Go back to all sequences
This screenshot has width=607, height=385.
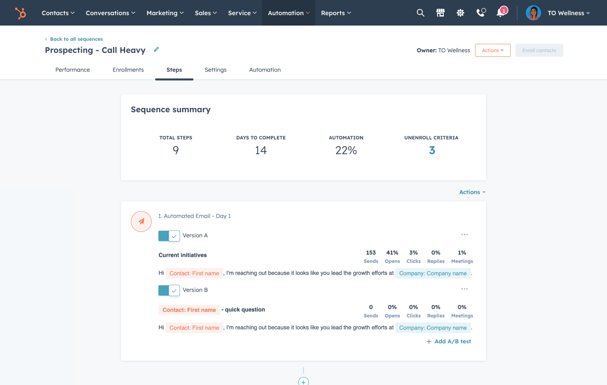click(x=76, y=39)
